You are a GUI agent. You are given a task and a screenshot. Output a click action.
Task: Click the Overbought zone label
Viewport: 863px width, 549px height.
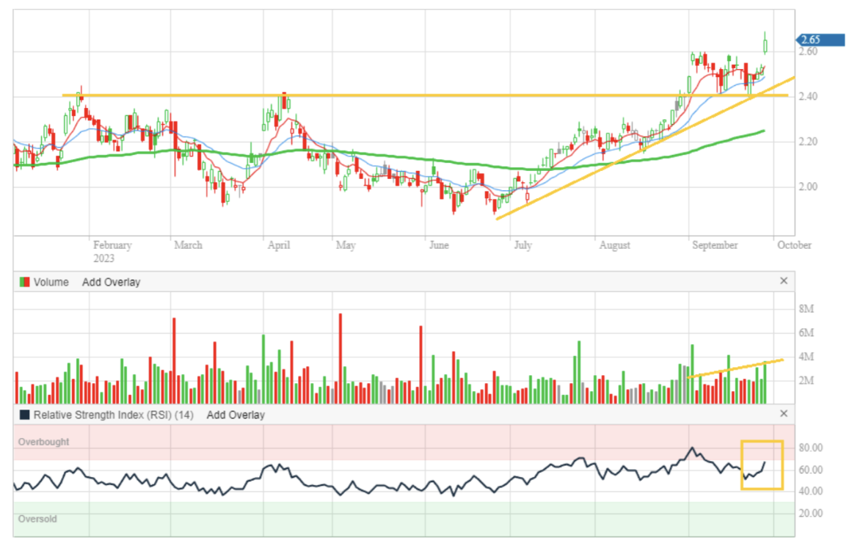point(44,442)
